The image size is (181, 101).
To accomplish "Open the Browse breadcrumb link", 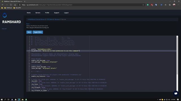I will pos(57,19).
